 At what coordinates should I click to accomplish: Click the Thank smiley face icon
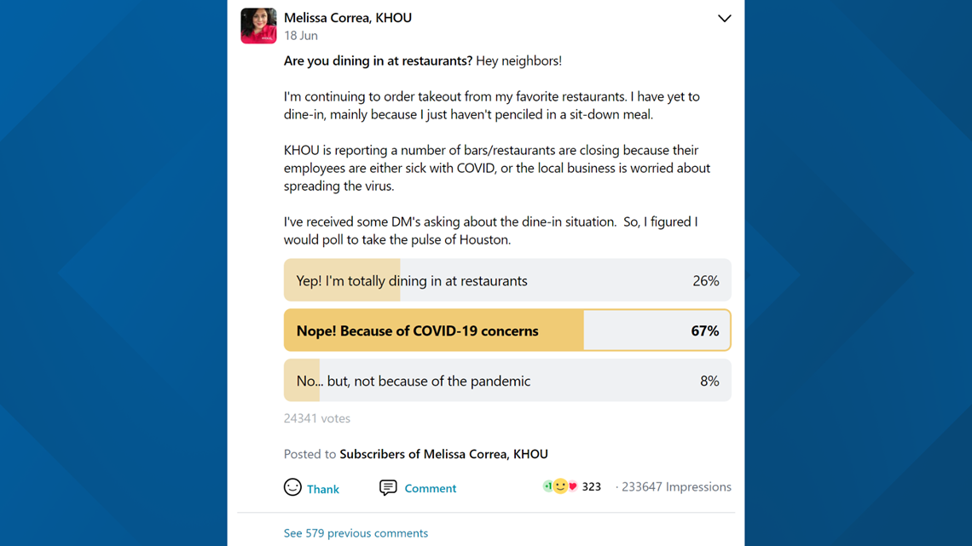click(292, 487)
